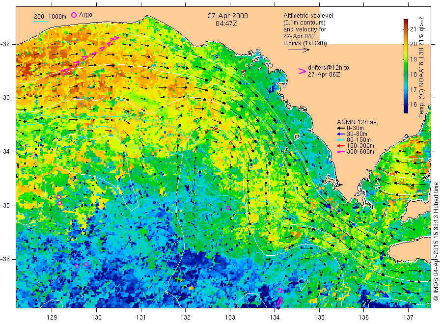Click the longitude label "137"
This screenshot has width=442, height=324.
pos(408,318)
